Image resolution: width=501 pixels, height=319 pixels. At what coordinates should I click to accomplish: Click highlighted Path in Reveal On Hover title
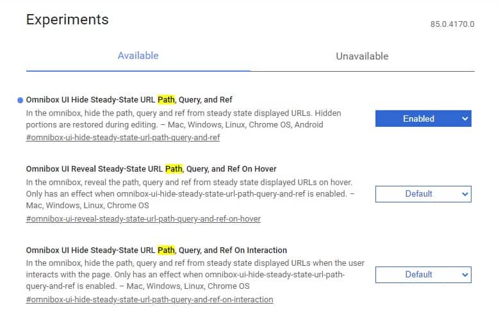[174, 169]
